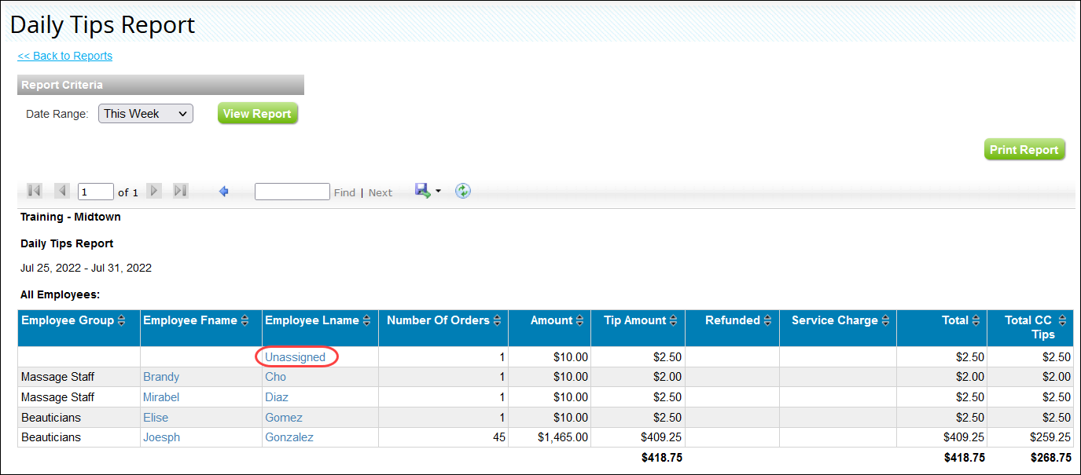Select the 45 orders cell

(443, 437)
